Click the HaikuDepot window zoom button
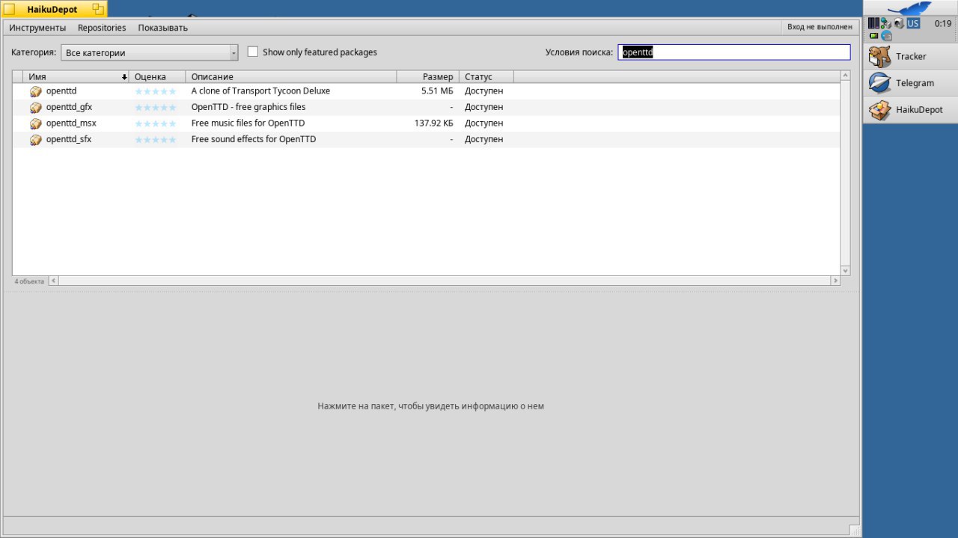This screenshot has height=538, width=958. [x=98, y=10]
